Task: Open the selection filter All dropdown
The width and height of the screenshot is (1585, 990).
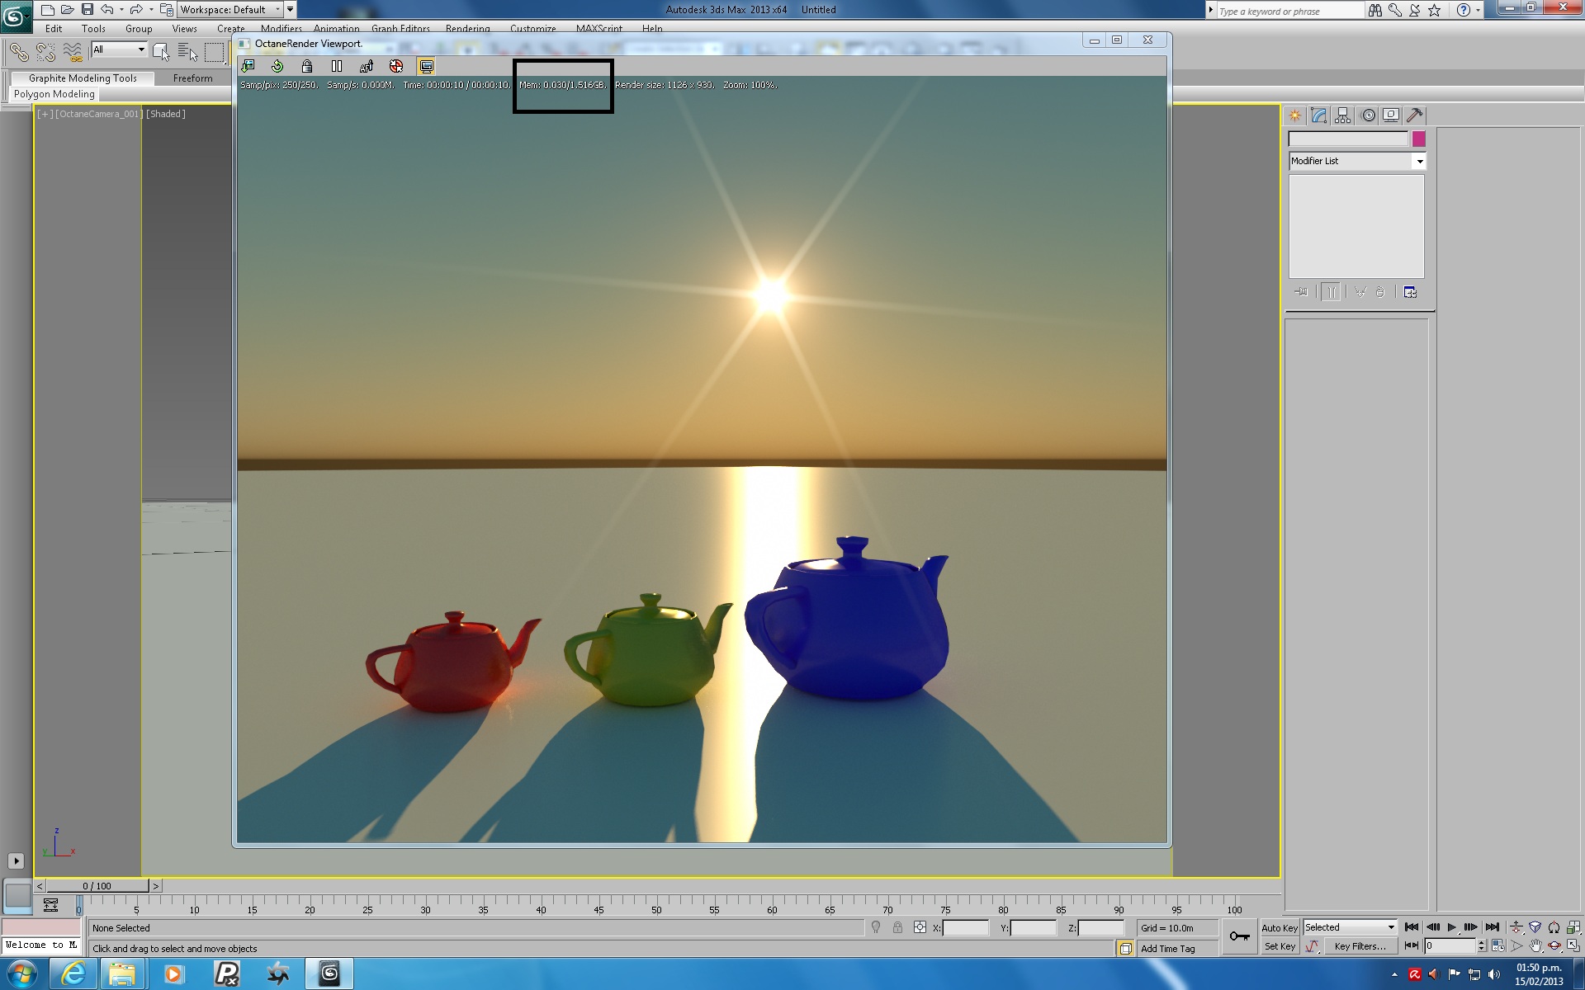Action: [x=141, y=49]
